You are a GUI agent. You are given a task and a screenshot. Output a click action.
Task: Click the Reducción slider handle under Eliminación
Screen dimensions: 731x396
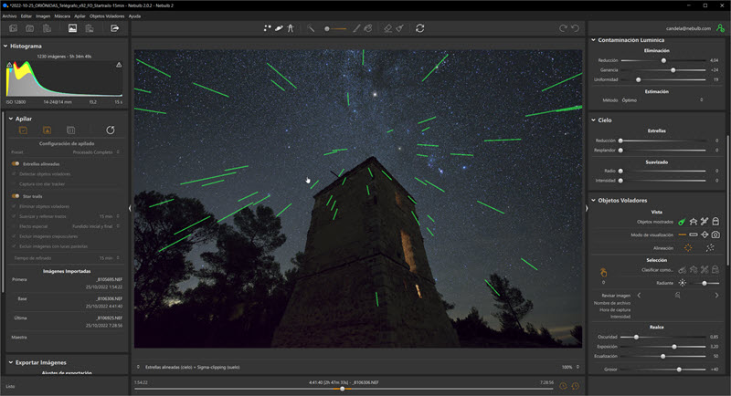(x=663, y=60)
